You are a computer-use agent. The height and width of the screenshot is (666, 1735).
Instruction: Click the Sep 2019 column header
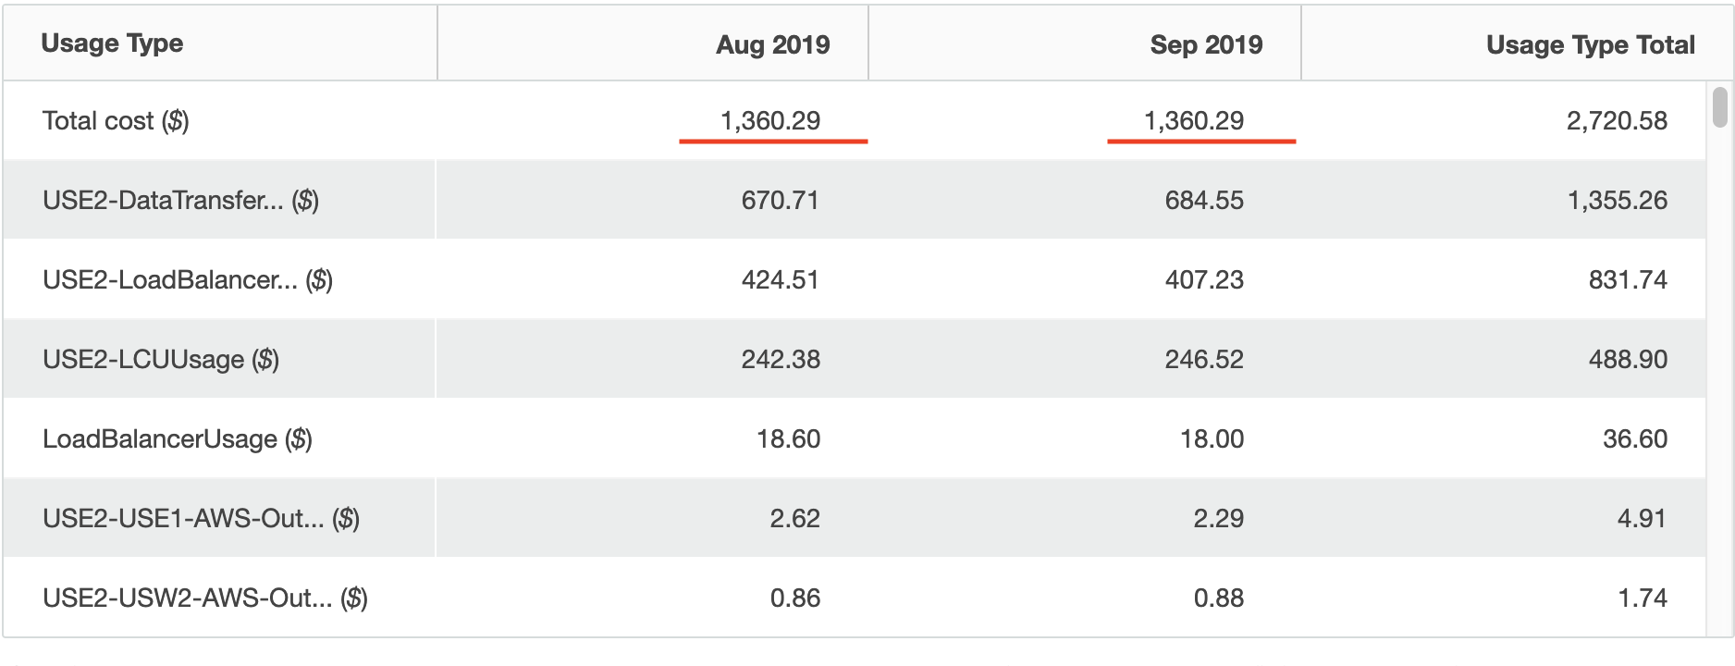tap(1206, 44)
